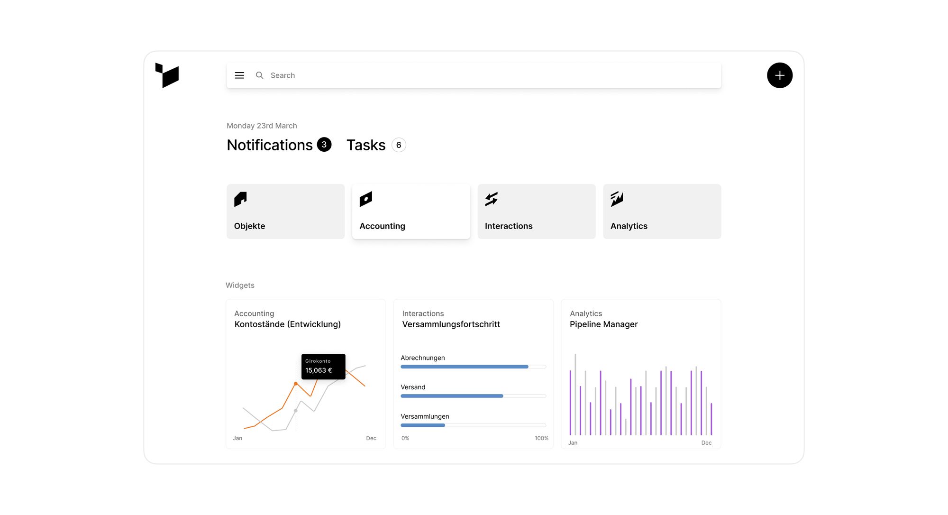Click the Accounting card icon
The image size is (948, 515).
click(366, 199)
